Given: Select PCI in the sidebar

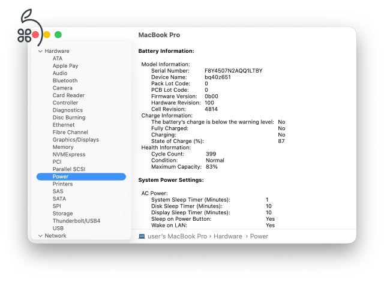Looking at the screenshot, I should tap(57, 162).
